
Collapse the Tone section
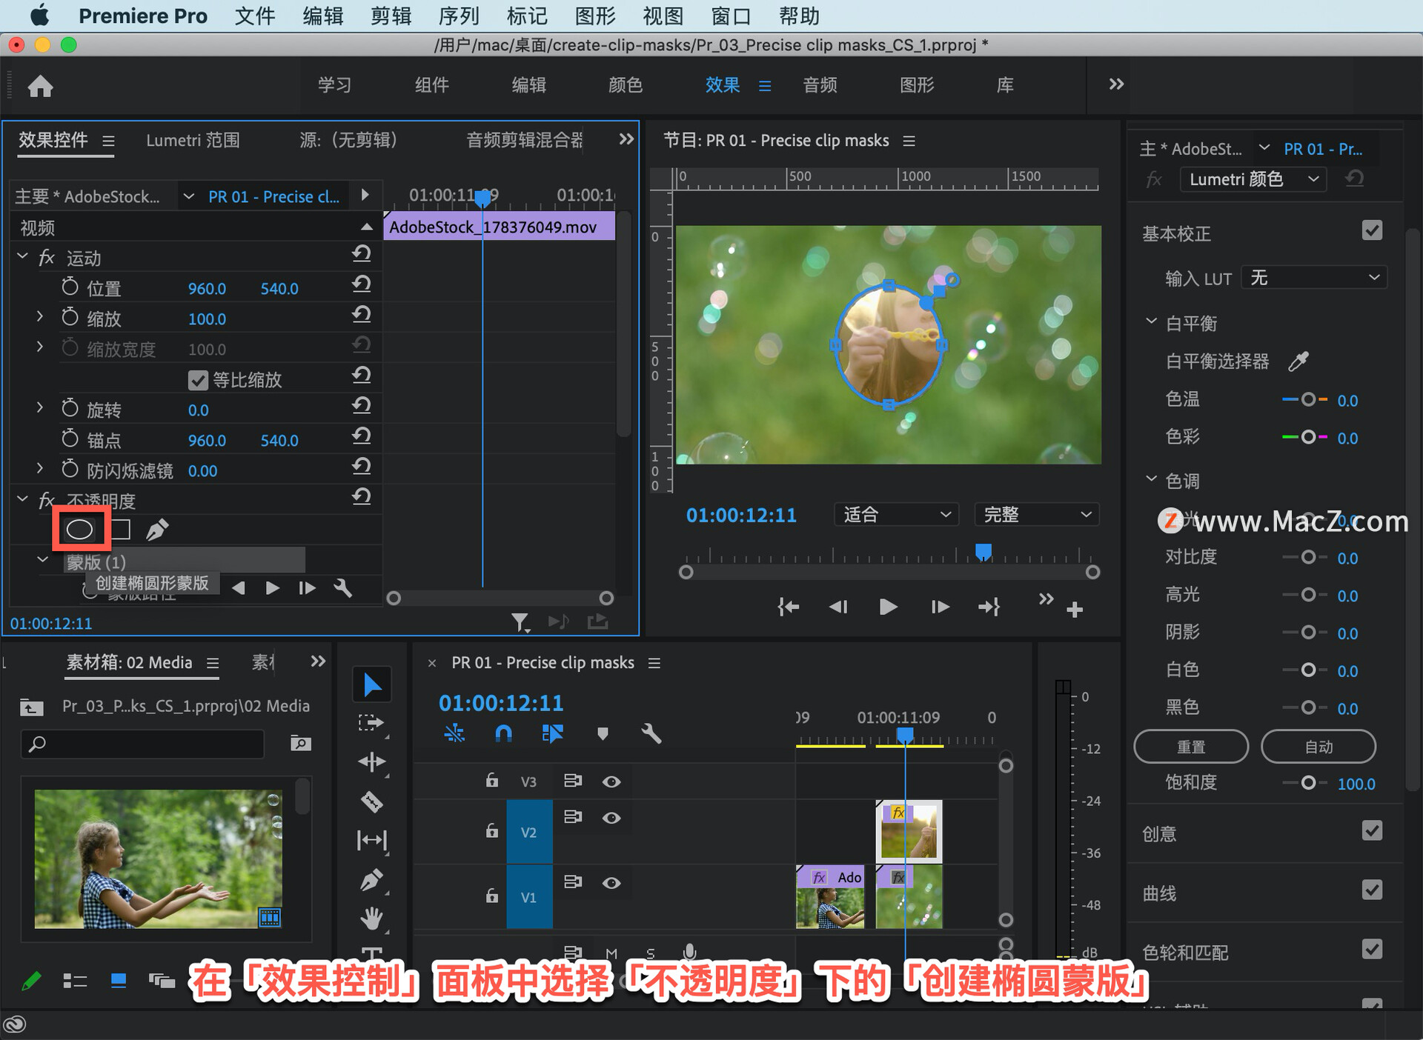pyautogui.click(x=1151, y=479)
